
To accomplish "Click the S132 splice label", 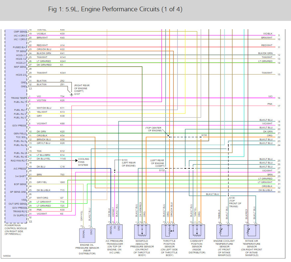I will click(x=162, y=170).
